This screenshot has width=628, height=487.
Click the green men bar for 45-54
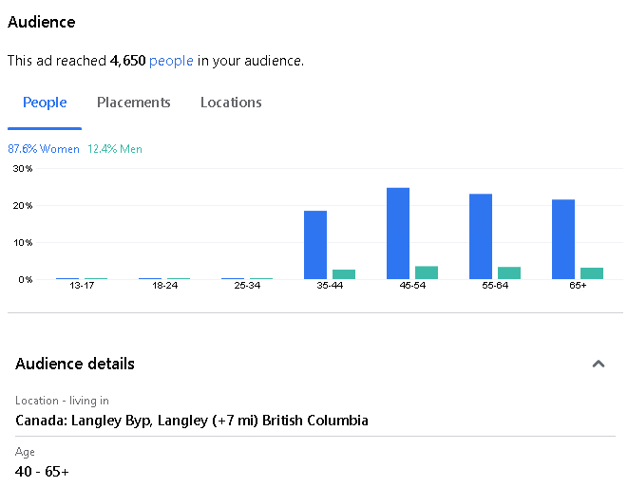point(427,272)
